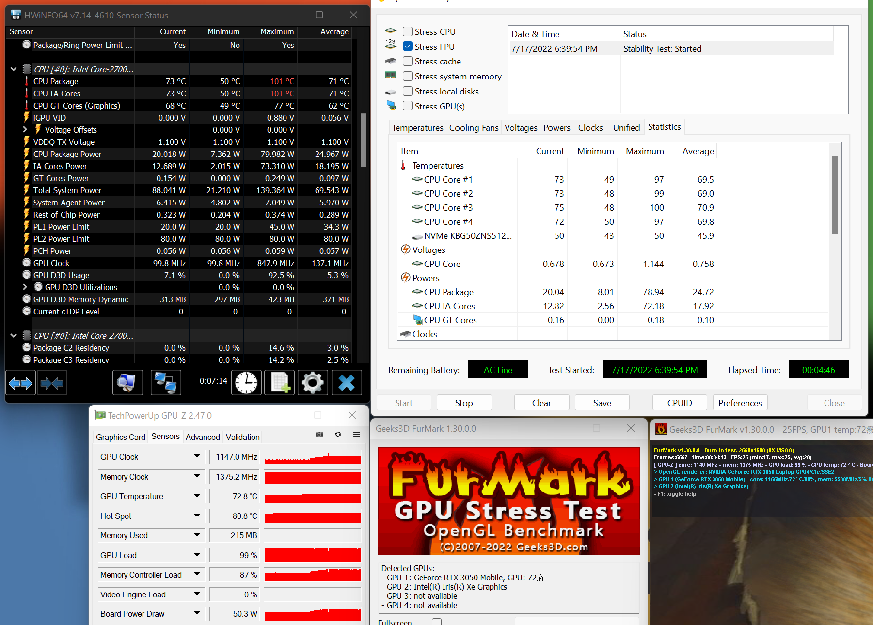Click FurMark GPU Stress Test banner
Screen dimensions: 873x625
[x=508, y=501]
